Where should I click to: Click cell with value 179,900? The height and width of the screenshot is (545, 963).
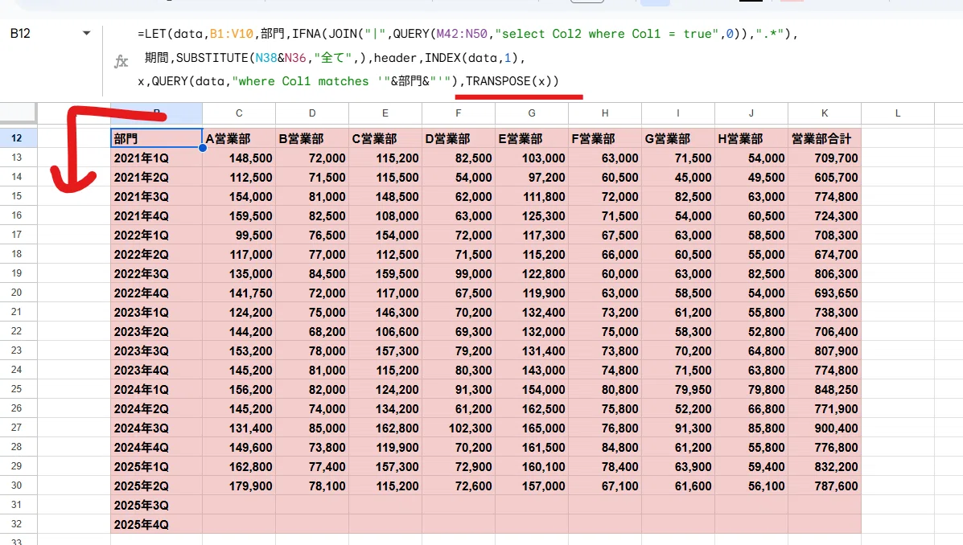(x=239, y=486)
